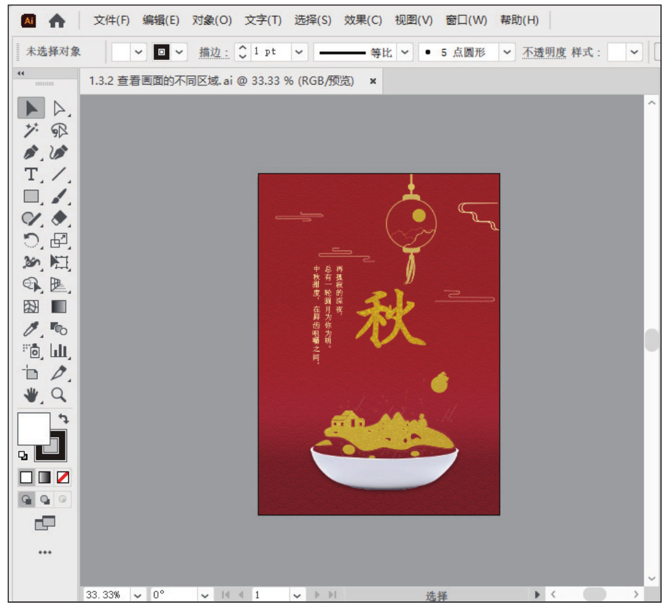Click the white Fill color swatch
672x612 pixels.
33,429
